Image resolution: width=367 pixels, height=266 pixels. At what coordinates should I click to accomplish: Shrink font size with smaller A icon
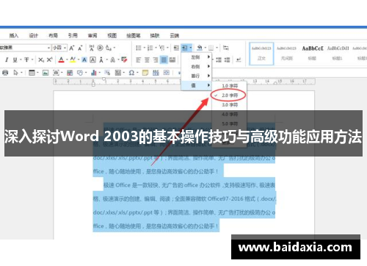80,48
